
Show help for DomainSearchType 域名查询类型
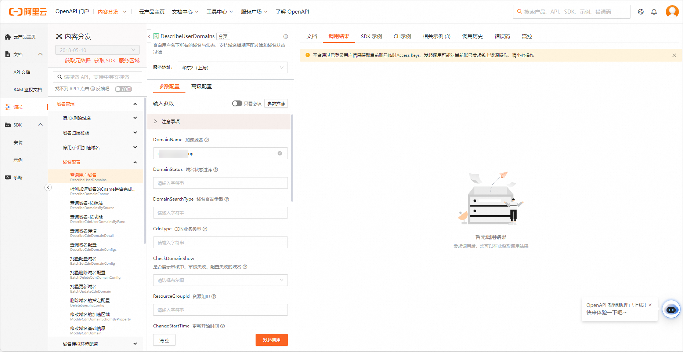[227, 199]
